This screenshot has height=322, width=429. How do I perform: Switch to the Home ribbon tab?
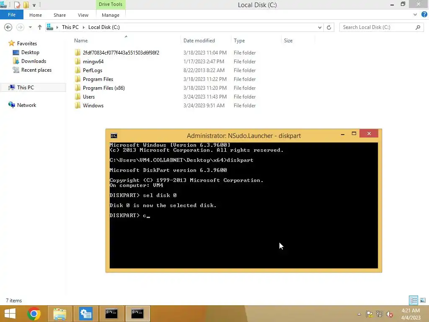tap(36, 15)
